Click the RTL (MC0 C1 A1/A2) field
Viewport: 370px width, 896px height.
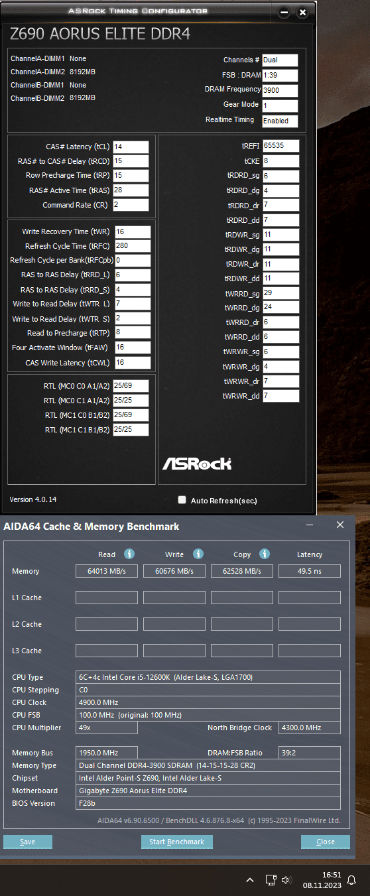[x=131, y=401]
